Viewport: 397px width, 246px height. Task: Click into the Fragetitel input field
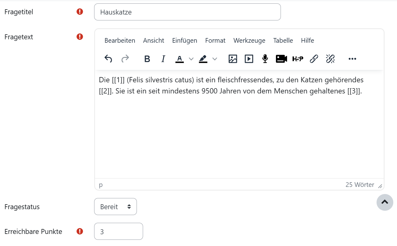187,12
